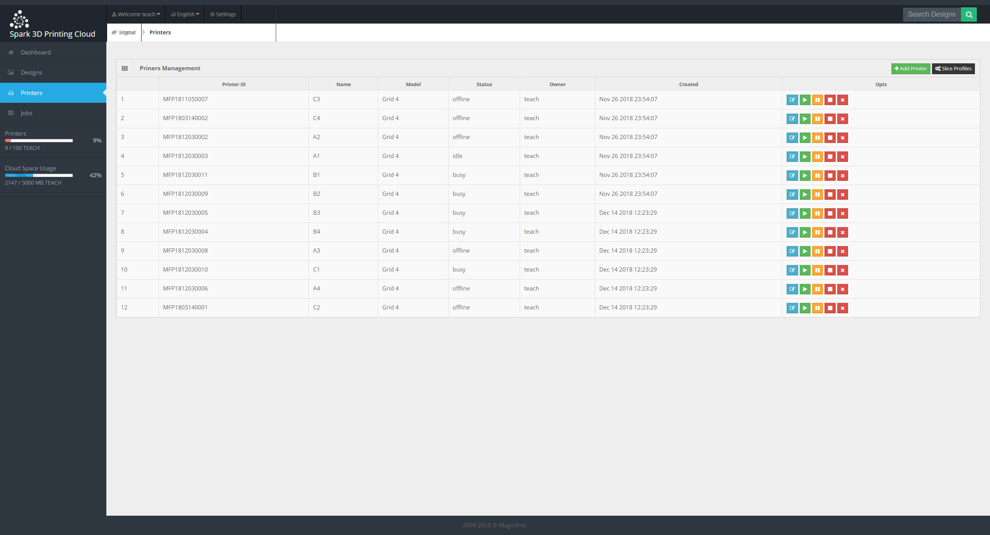Select printer ID MFP1812030010

(185, 270)
